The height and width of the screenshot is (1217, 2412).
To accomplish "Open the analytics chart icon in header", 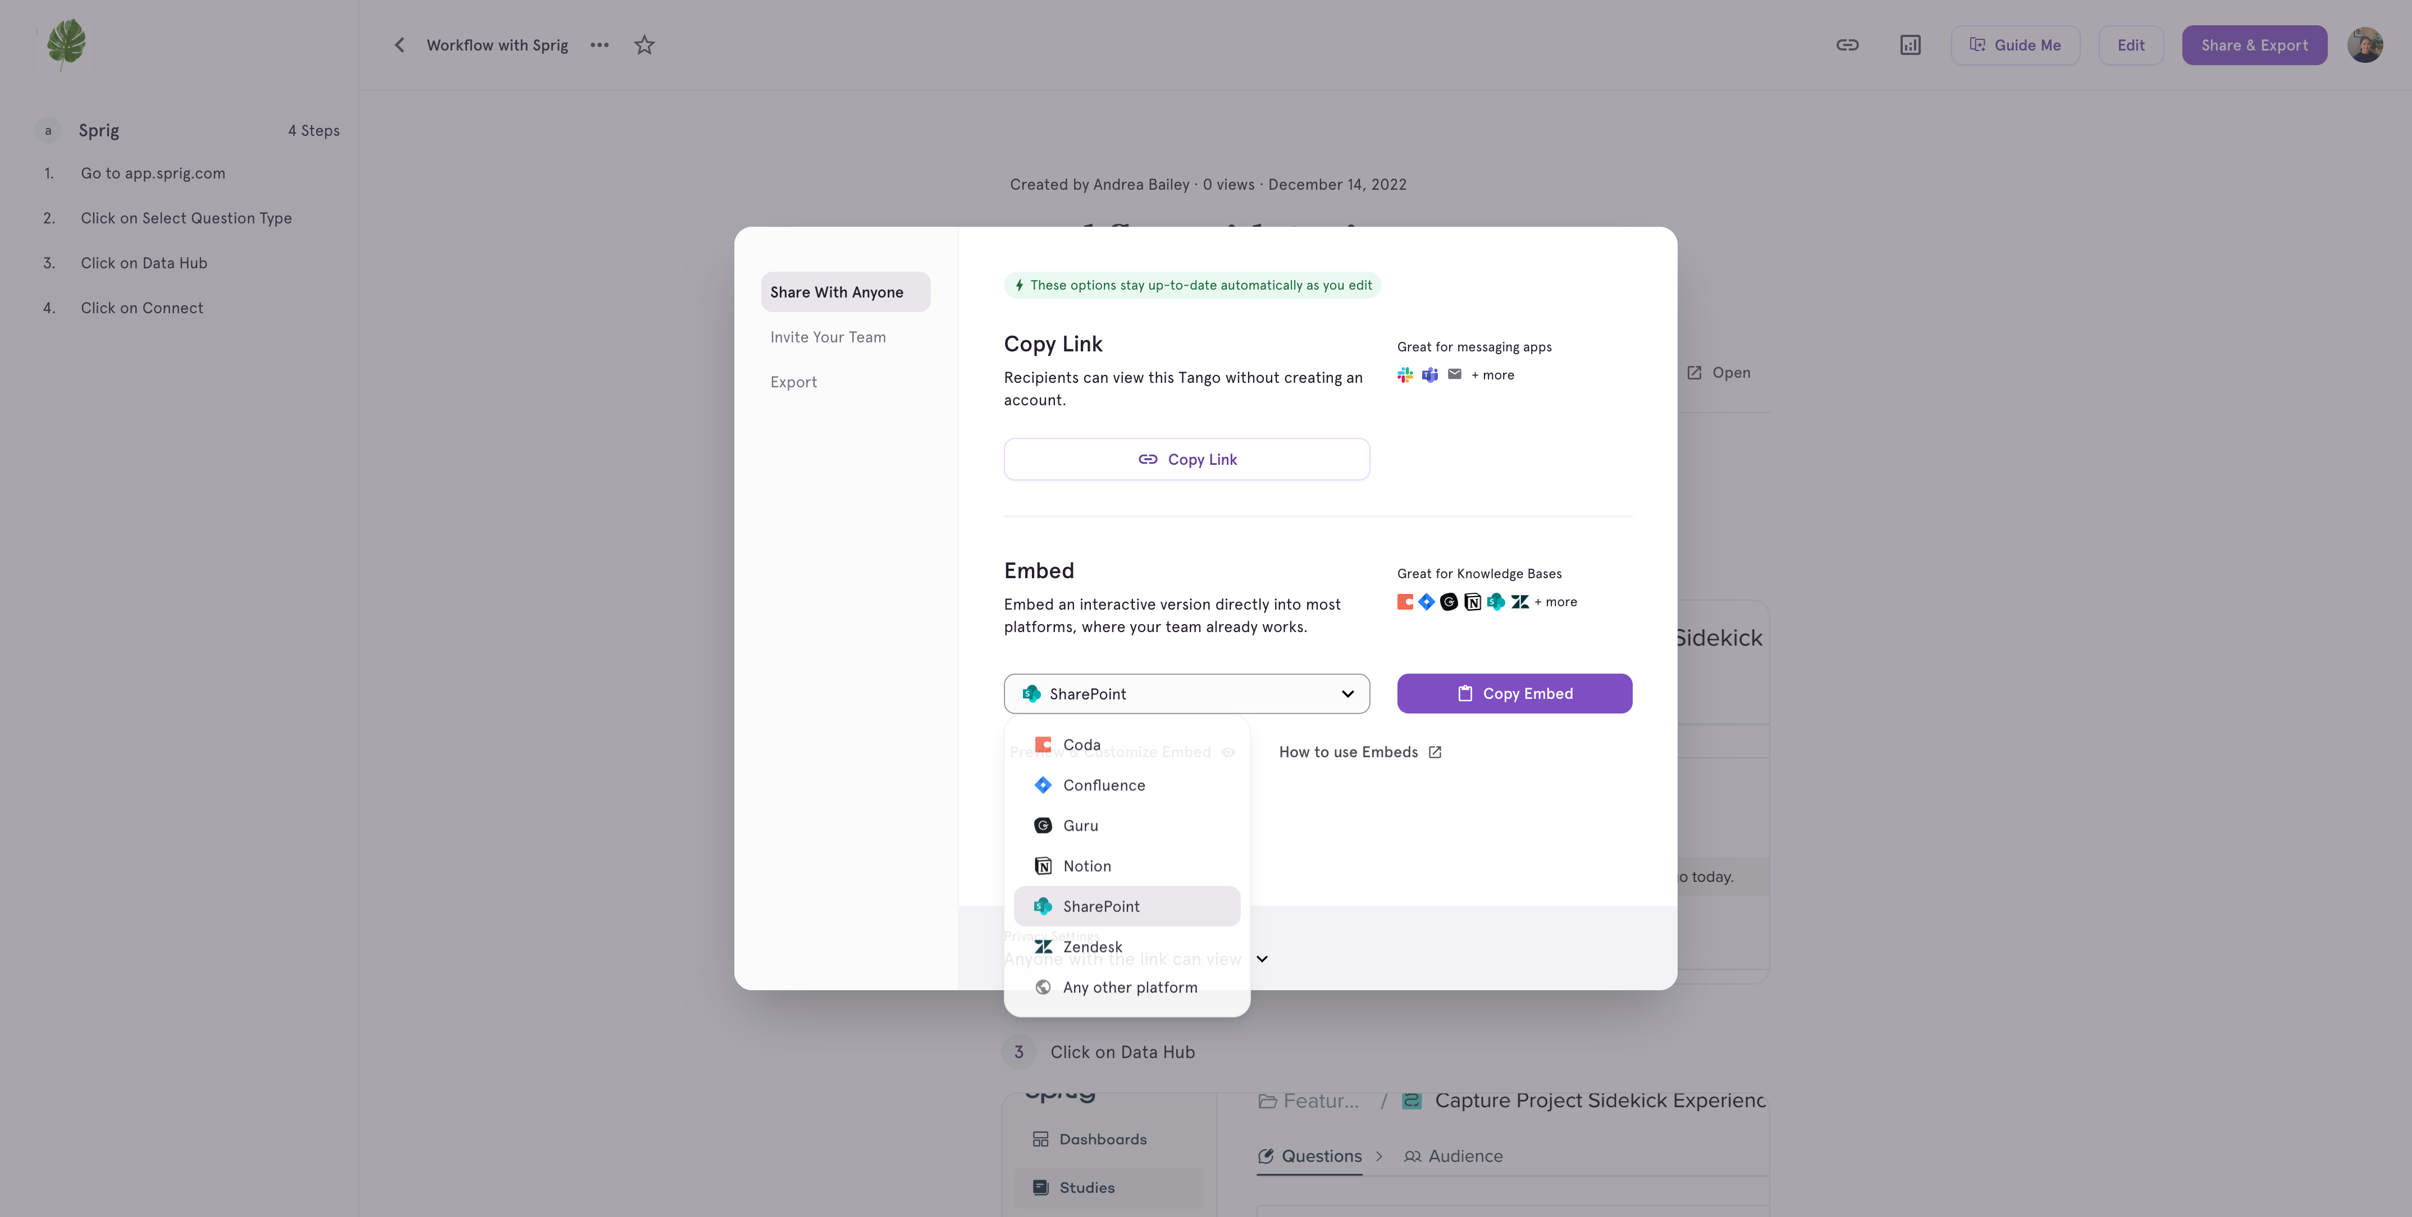I will tap(1910, 45).
